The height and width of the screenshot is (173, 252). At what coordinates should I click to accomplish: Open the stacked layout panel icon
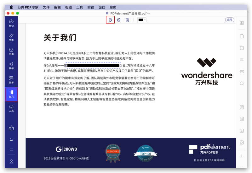[x=242, y=72]
